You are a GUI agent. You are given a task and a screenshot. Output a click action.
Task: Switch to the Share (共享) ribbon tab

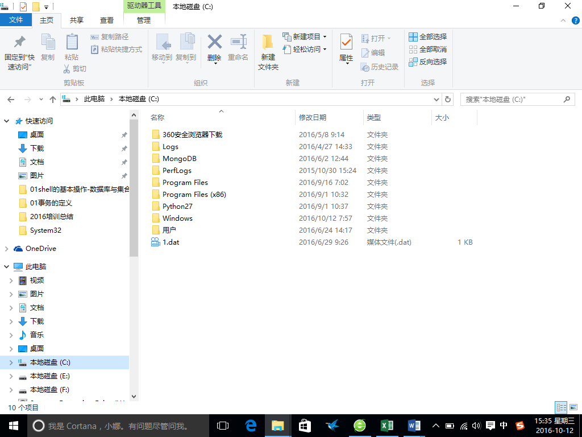[77, 20]
